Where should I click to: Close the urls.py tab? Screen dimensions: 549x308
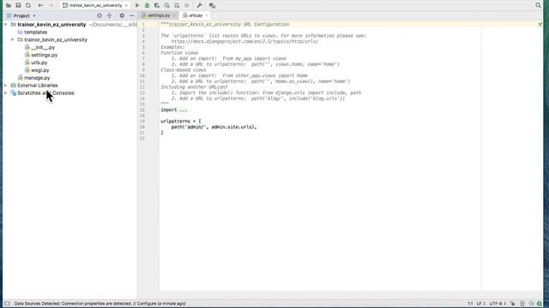pyautogui.click(x=206, y=15)
